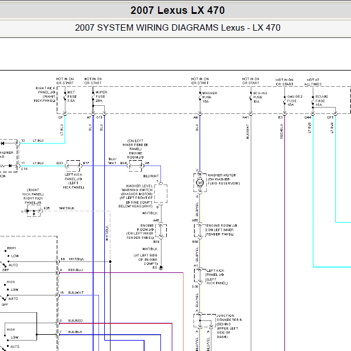Click the EE ground symbol
Viewport: 351px width, 351px height.
(x=161, y=268)
